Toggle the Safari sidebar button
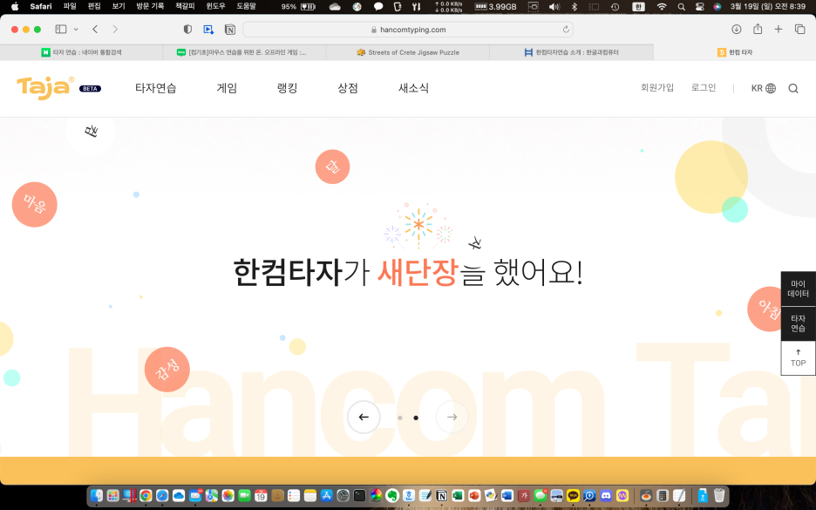 point(61,29)
